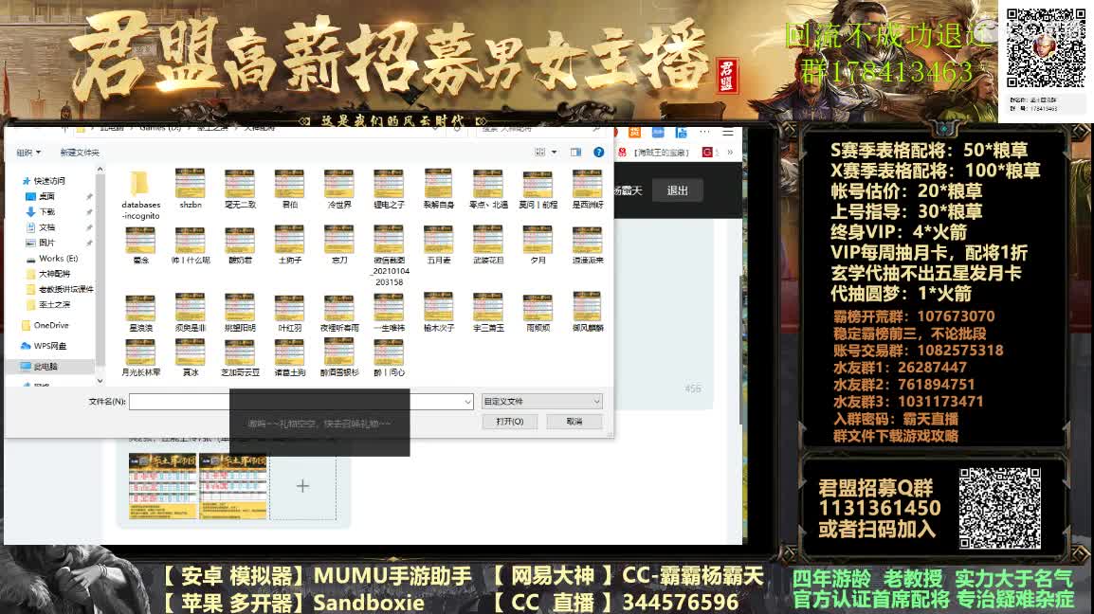1094x614 pixels.
Task: Select the 君伯 image file
Action: click(289, 189)
